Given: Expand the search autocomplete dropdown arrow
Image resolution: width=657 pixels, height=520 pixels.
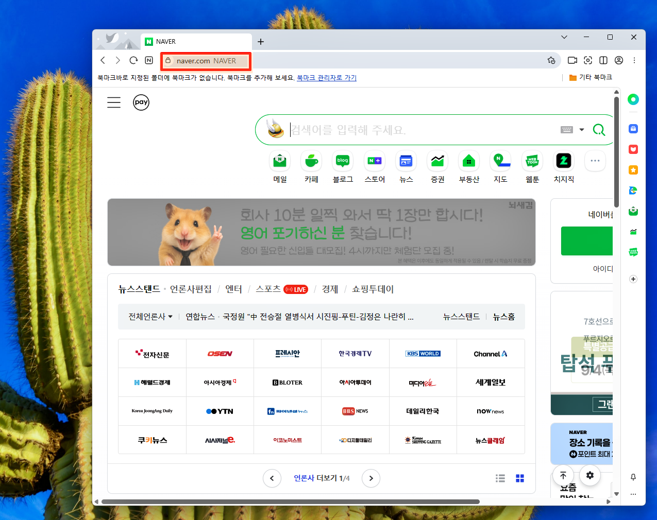Looking at the screenshot, I should tap(582, 130).
